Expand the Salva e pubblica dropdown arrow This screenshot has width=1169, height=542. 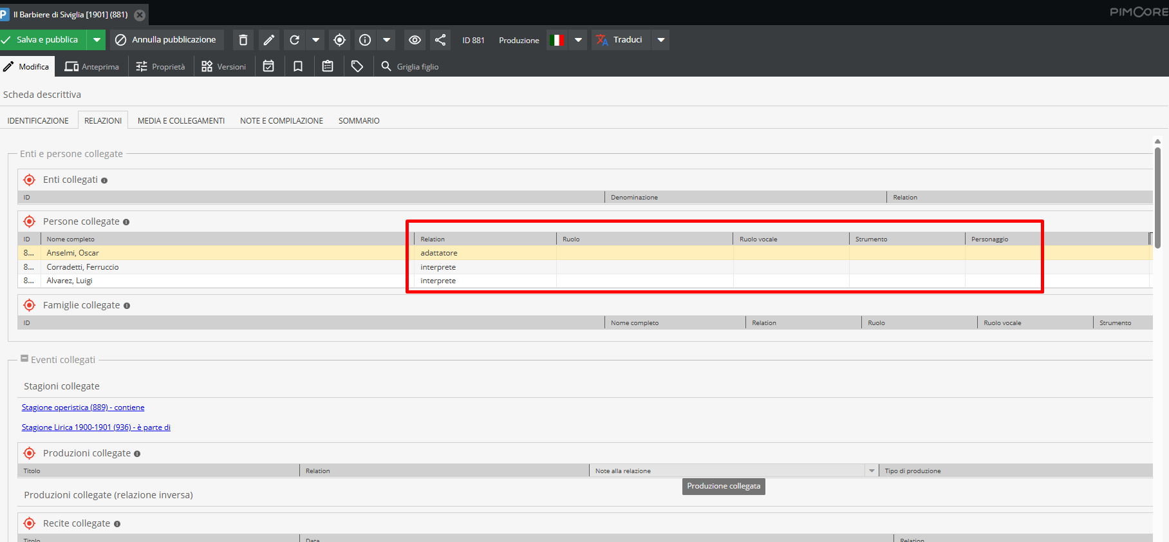97,40
